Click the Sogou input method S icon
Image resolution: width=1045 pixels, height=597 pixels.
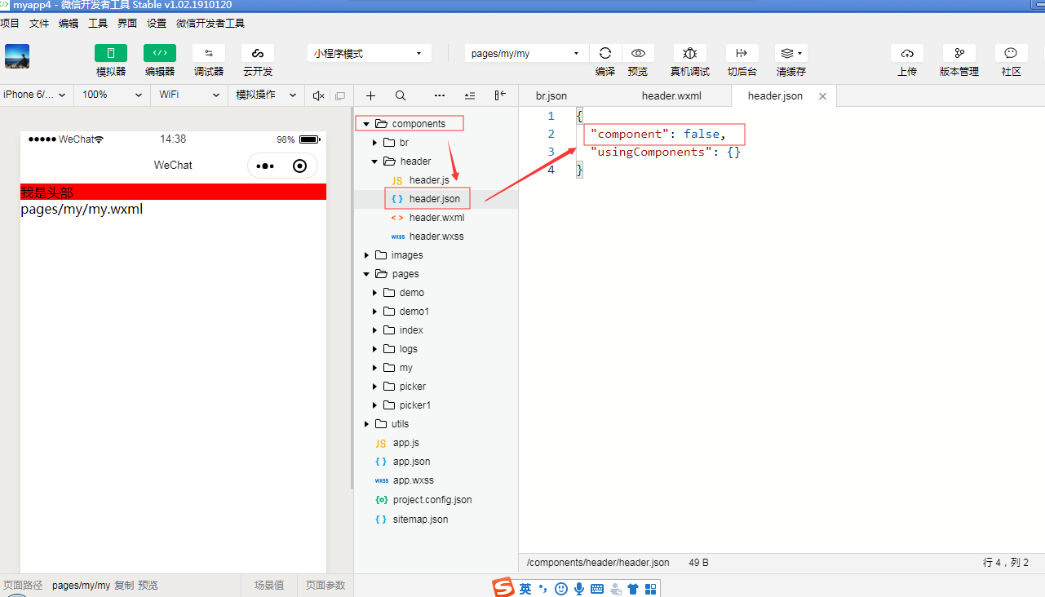[503, 588]
